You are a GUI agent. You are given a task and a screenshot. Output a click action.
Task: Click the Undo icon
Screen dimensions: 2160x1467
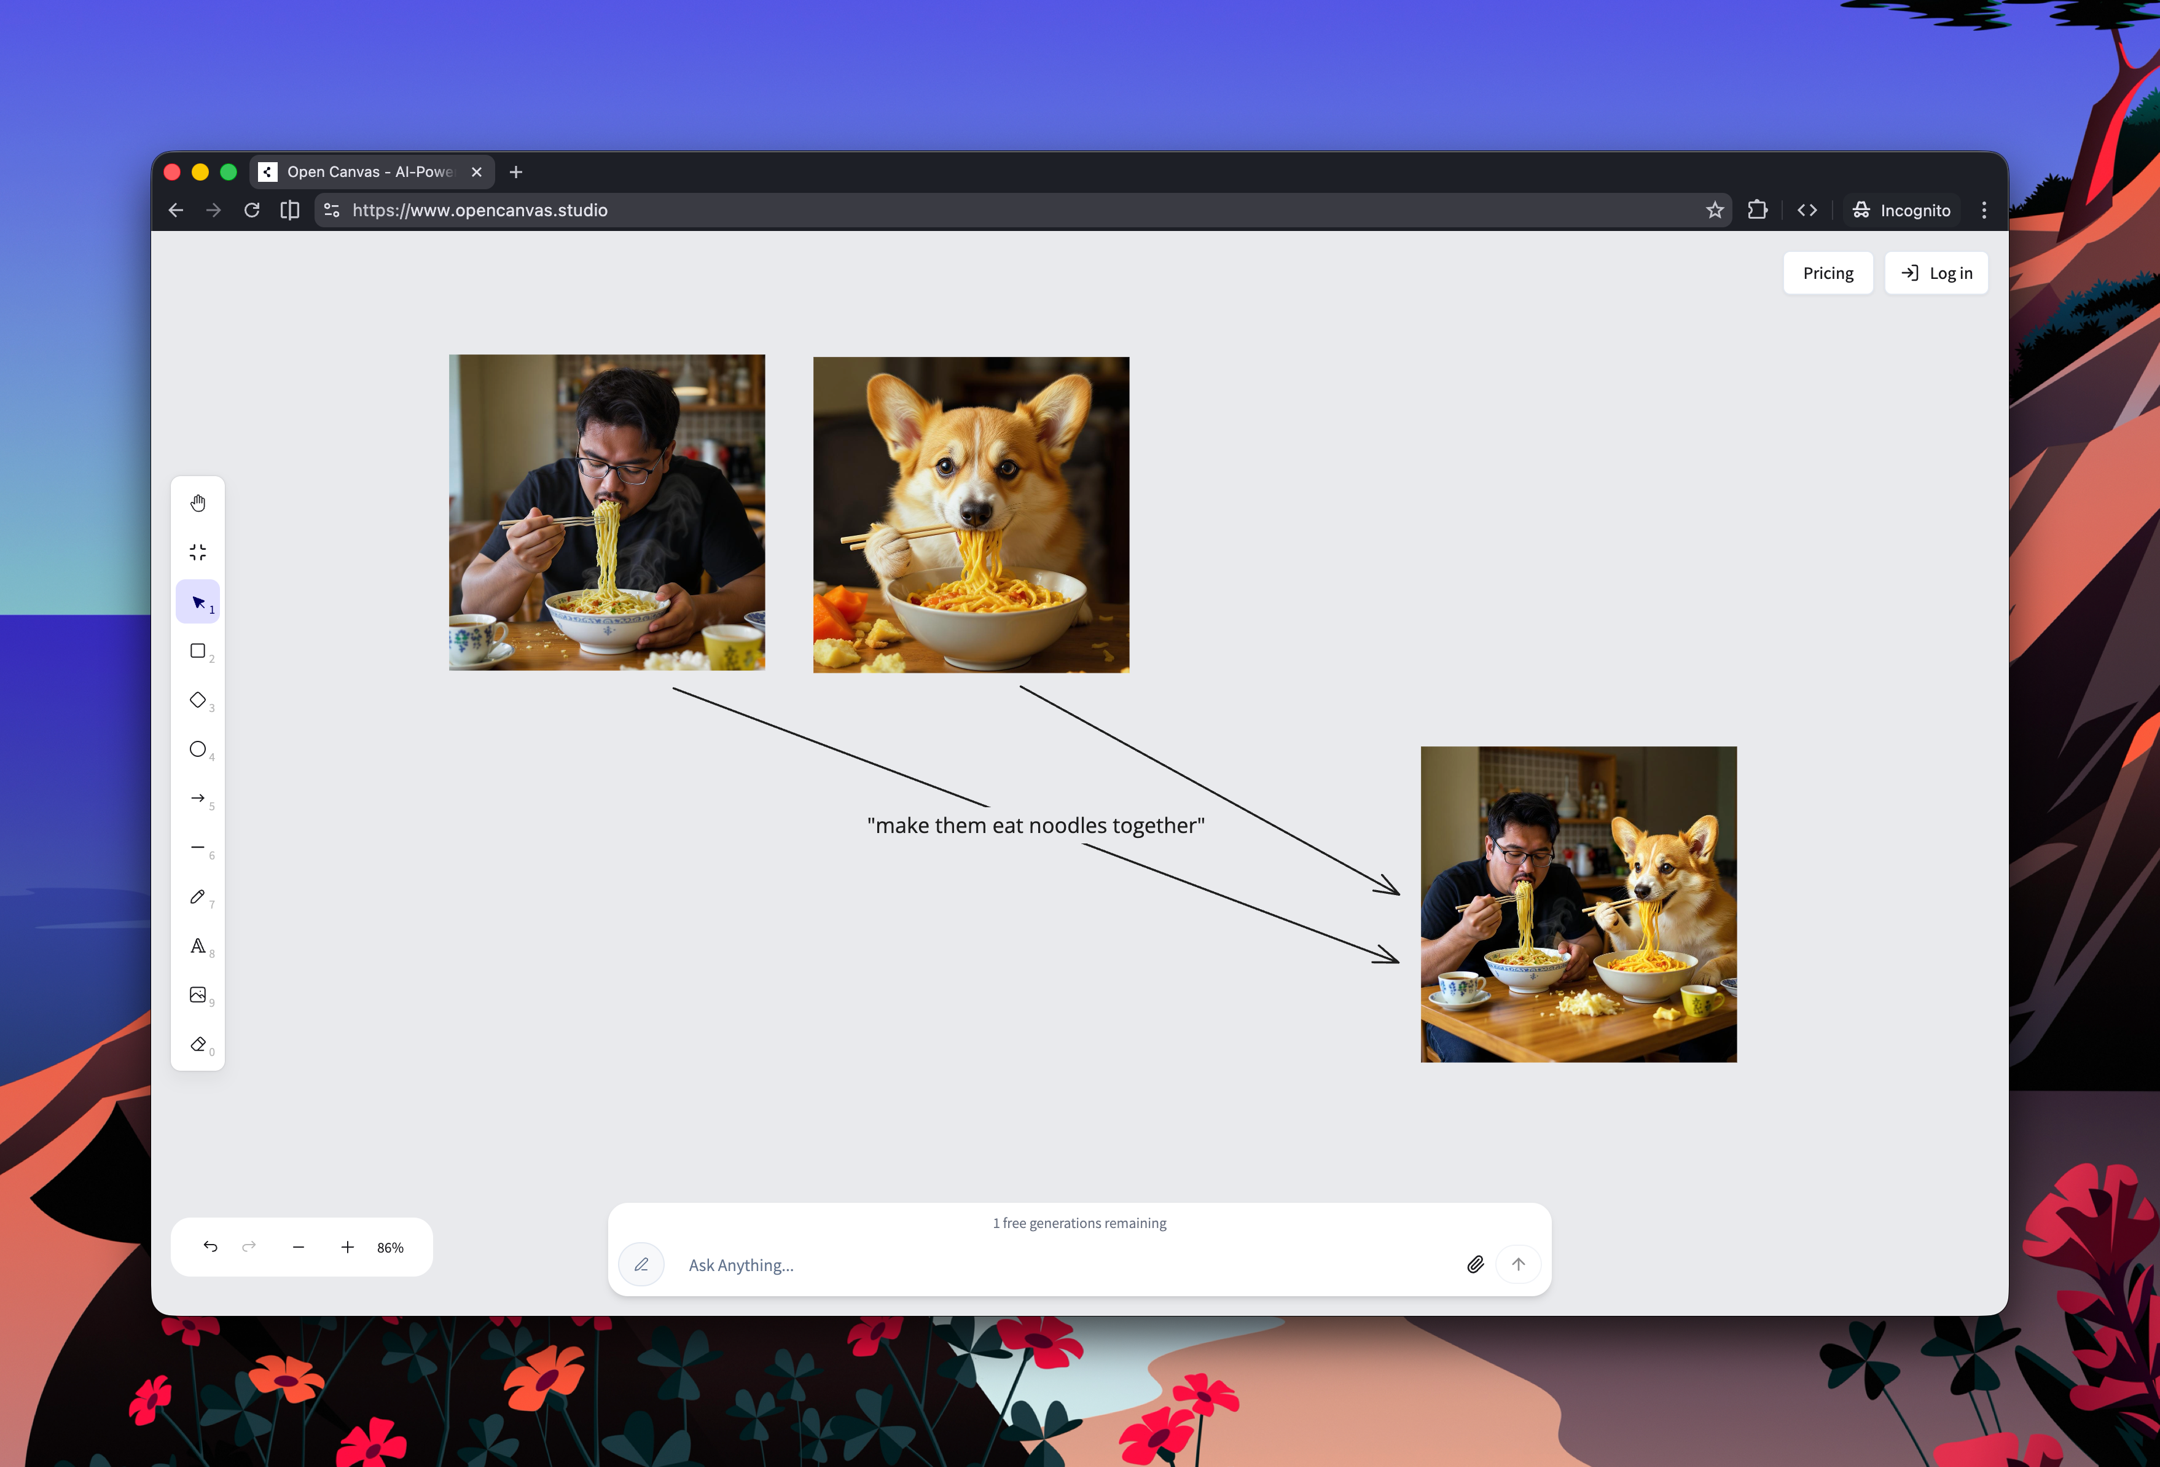tap(210, 1246)
